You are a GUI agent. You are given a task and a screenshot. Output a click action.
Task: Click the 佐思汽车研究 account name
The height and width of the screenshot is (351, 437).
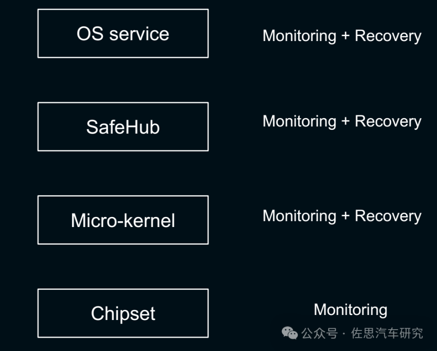(x=387, y=334)
